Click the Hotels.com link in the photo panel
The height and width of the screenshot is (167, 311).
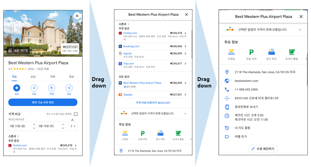[x=20, y=145]
